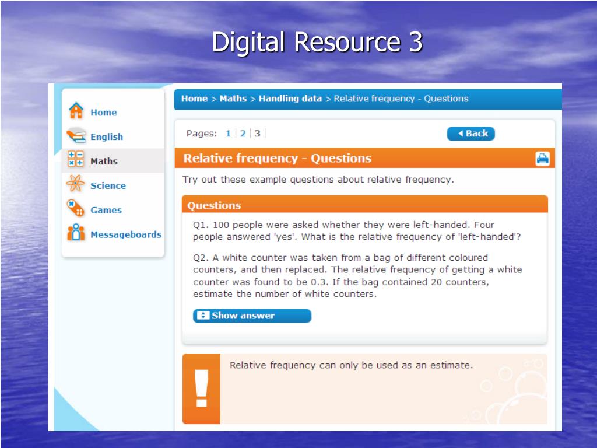Click the English books icon
Screen dimensions: 597x448
(76, 135)
